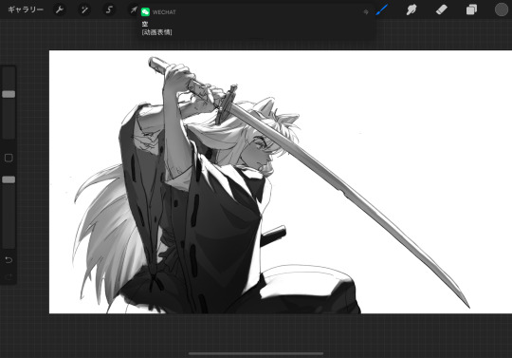Tap the WECHAT label in notification
Image resolution: width=512 pixels, height=358 pixels.
(x=164, y=12)
